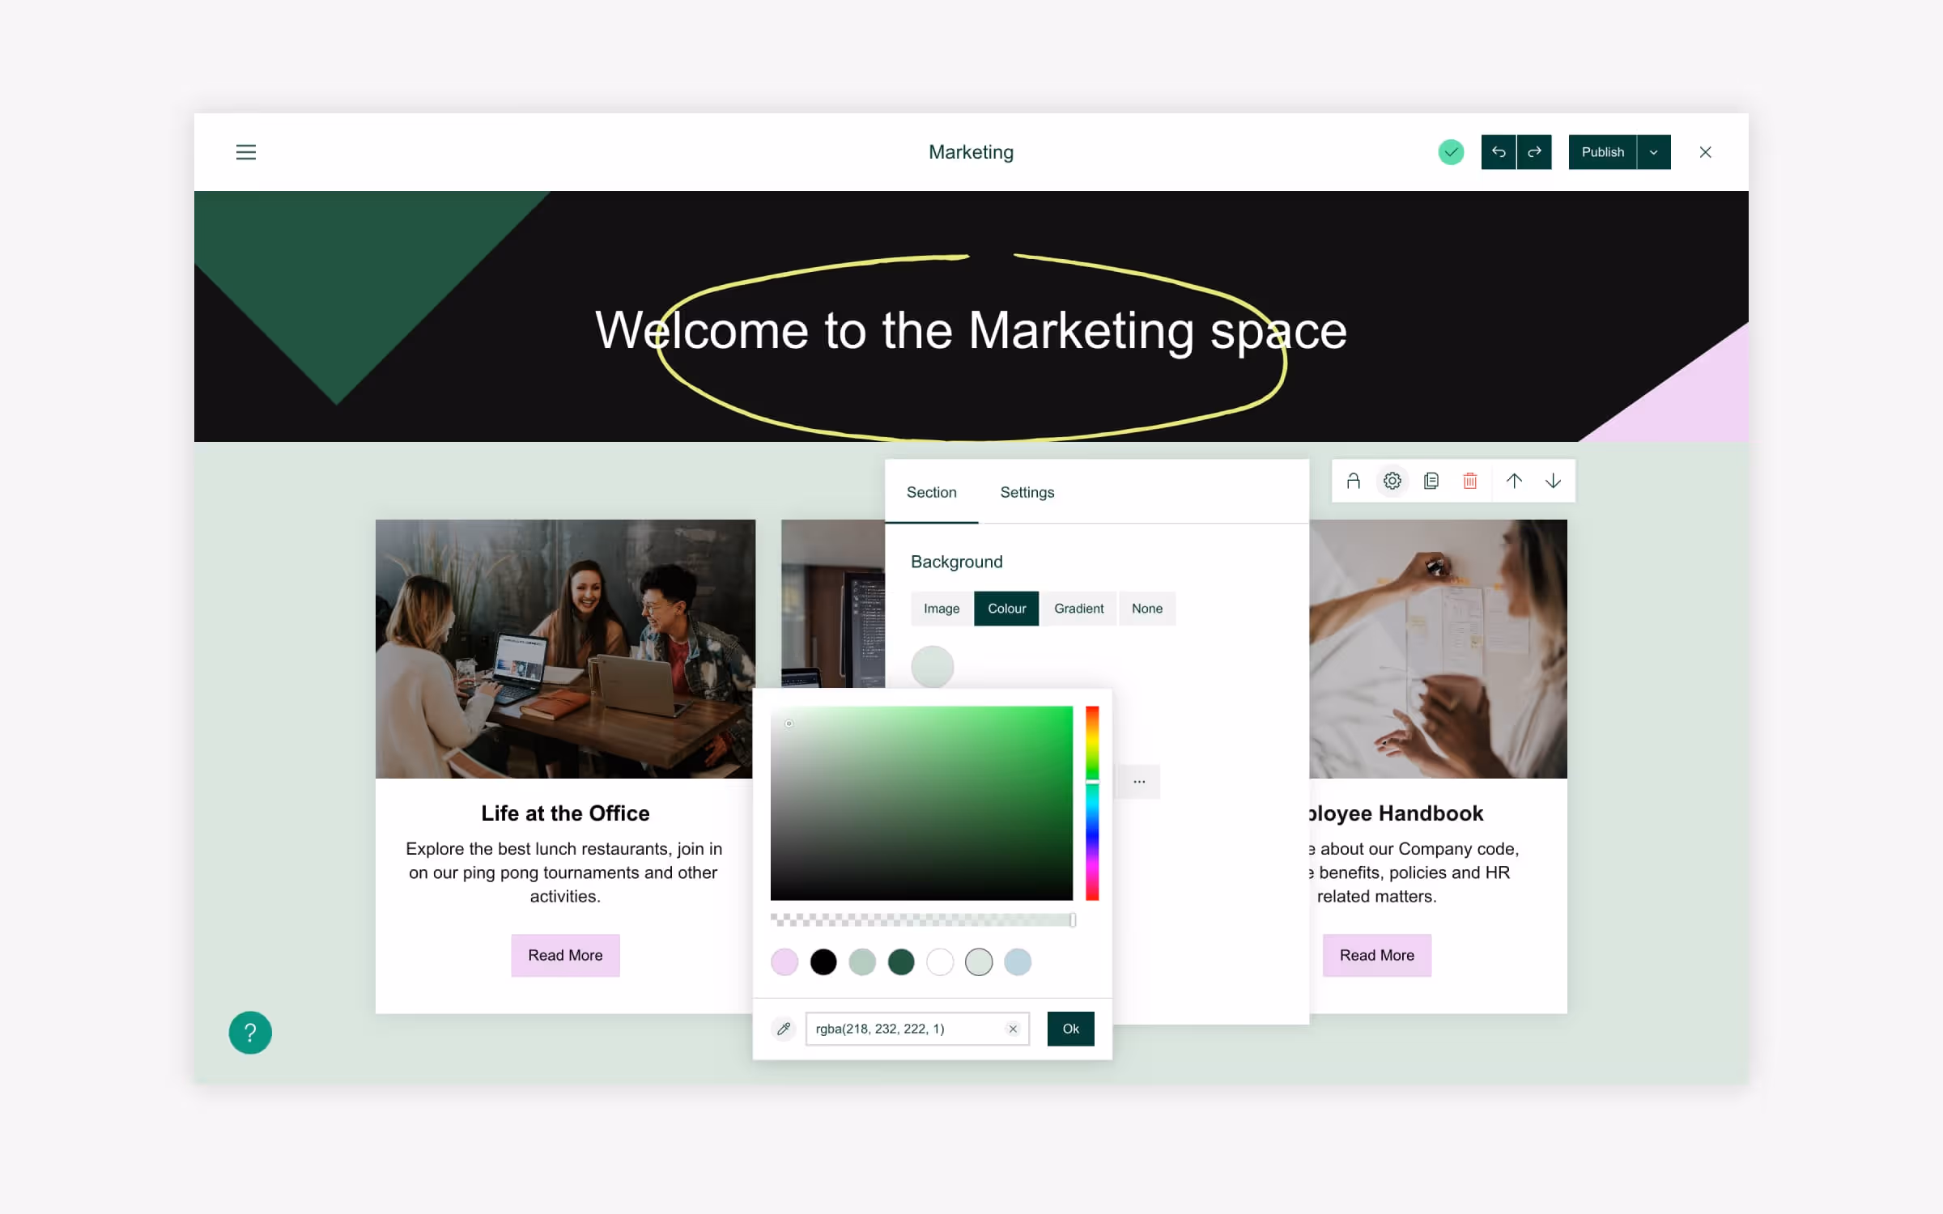Open the three-dots more options button

point(1139,782)
